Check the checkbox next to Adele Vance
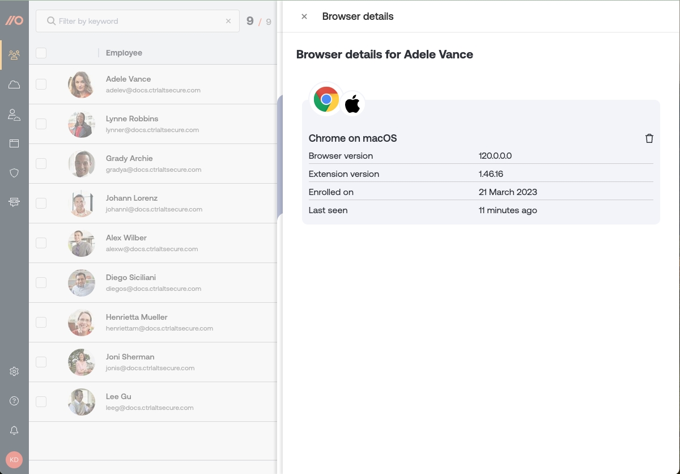Image resolution: width=680 pixels, height=474 pixels. [x=41, y=84]
